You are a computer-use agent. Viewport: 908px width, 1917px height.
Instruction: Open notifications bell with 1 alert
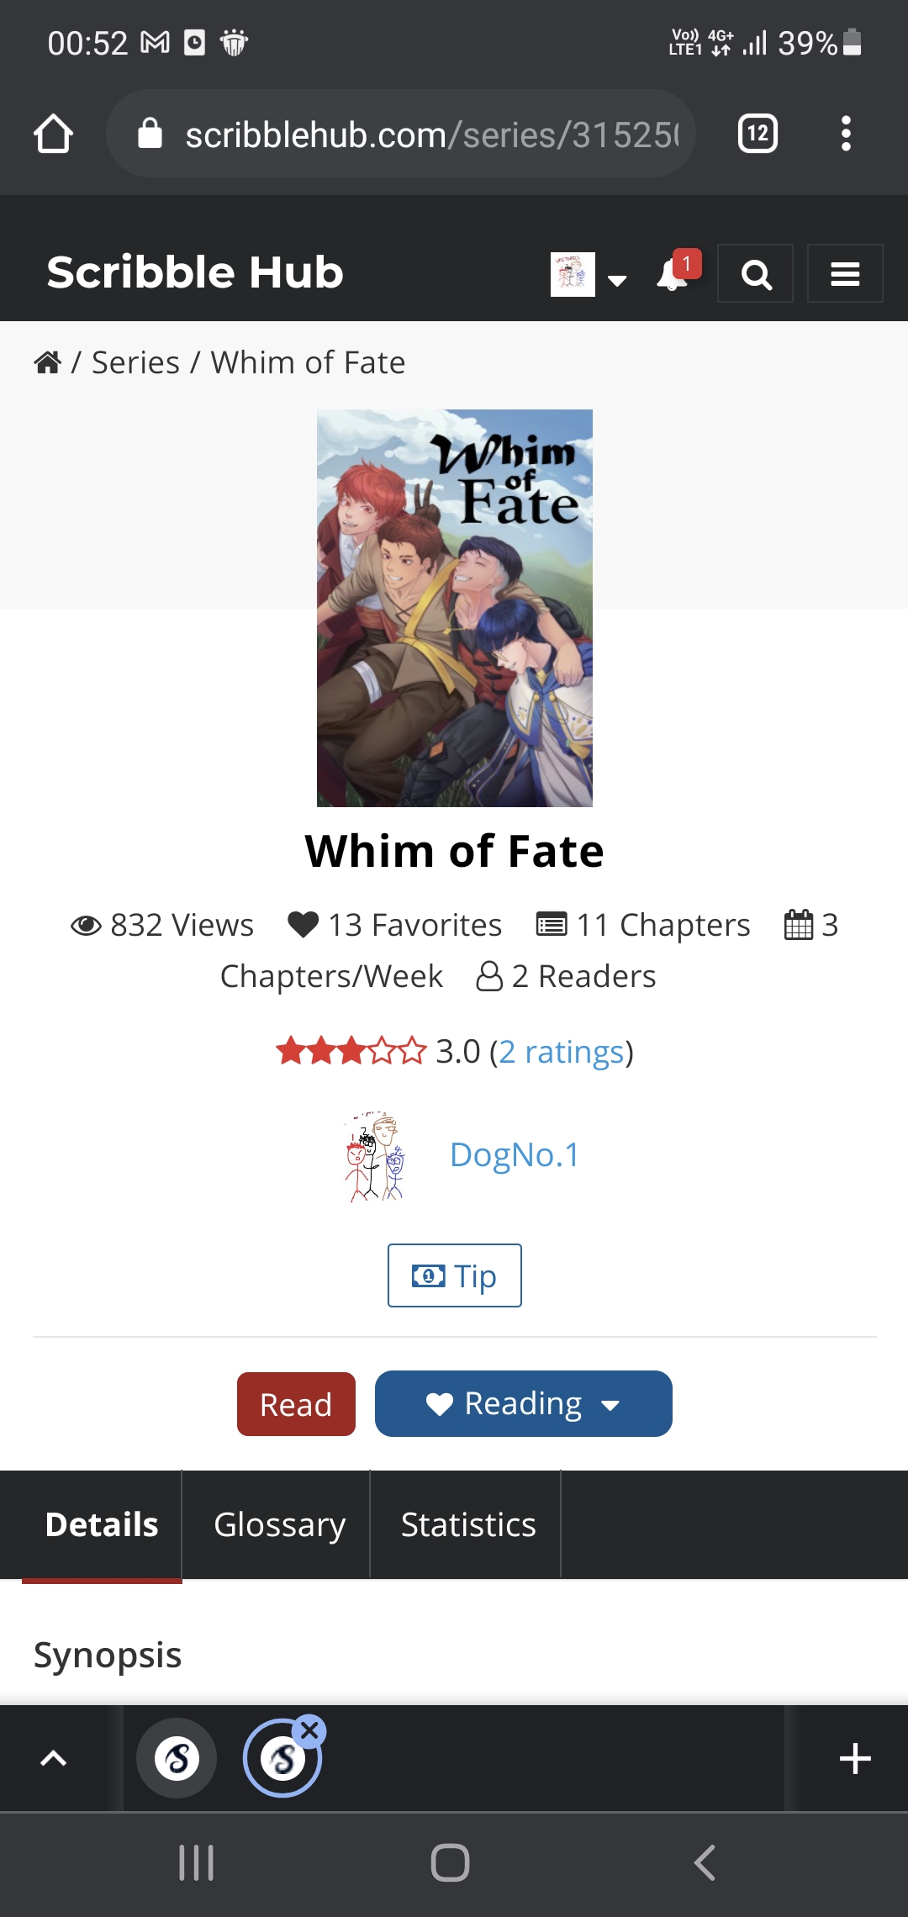673,273
